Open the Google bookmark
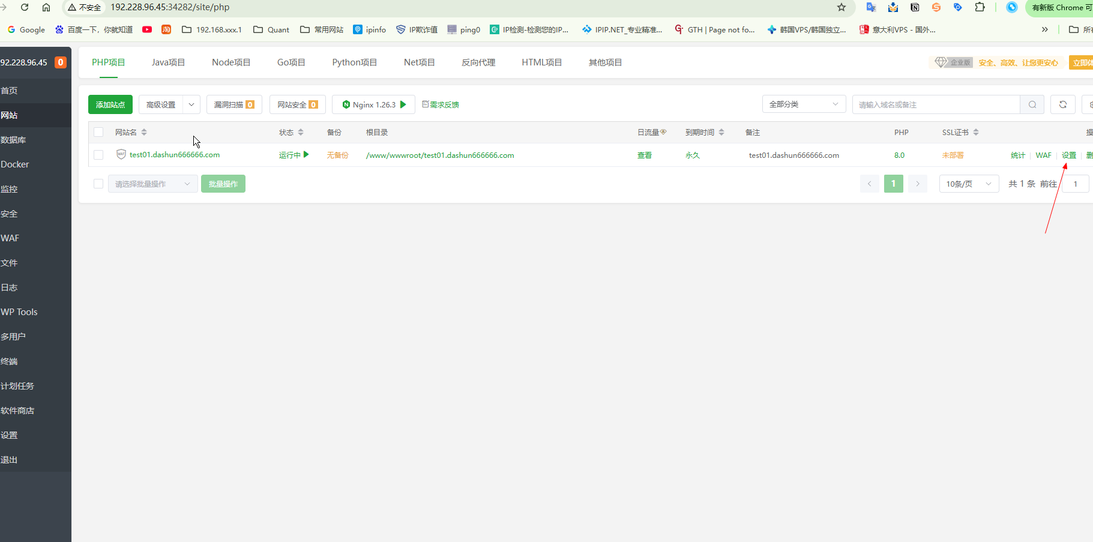This screenshot has width=1093, height=542. tap(26, 29)
